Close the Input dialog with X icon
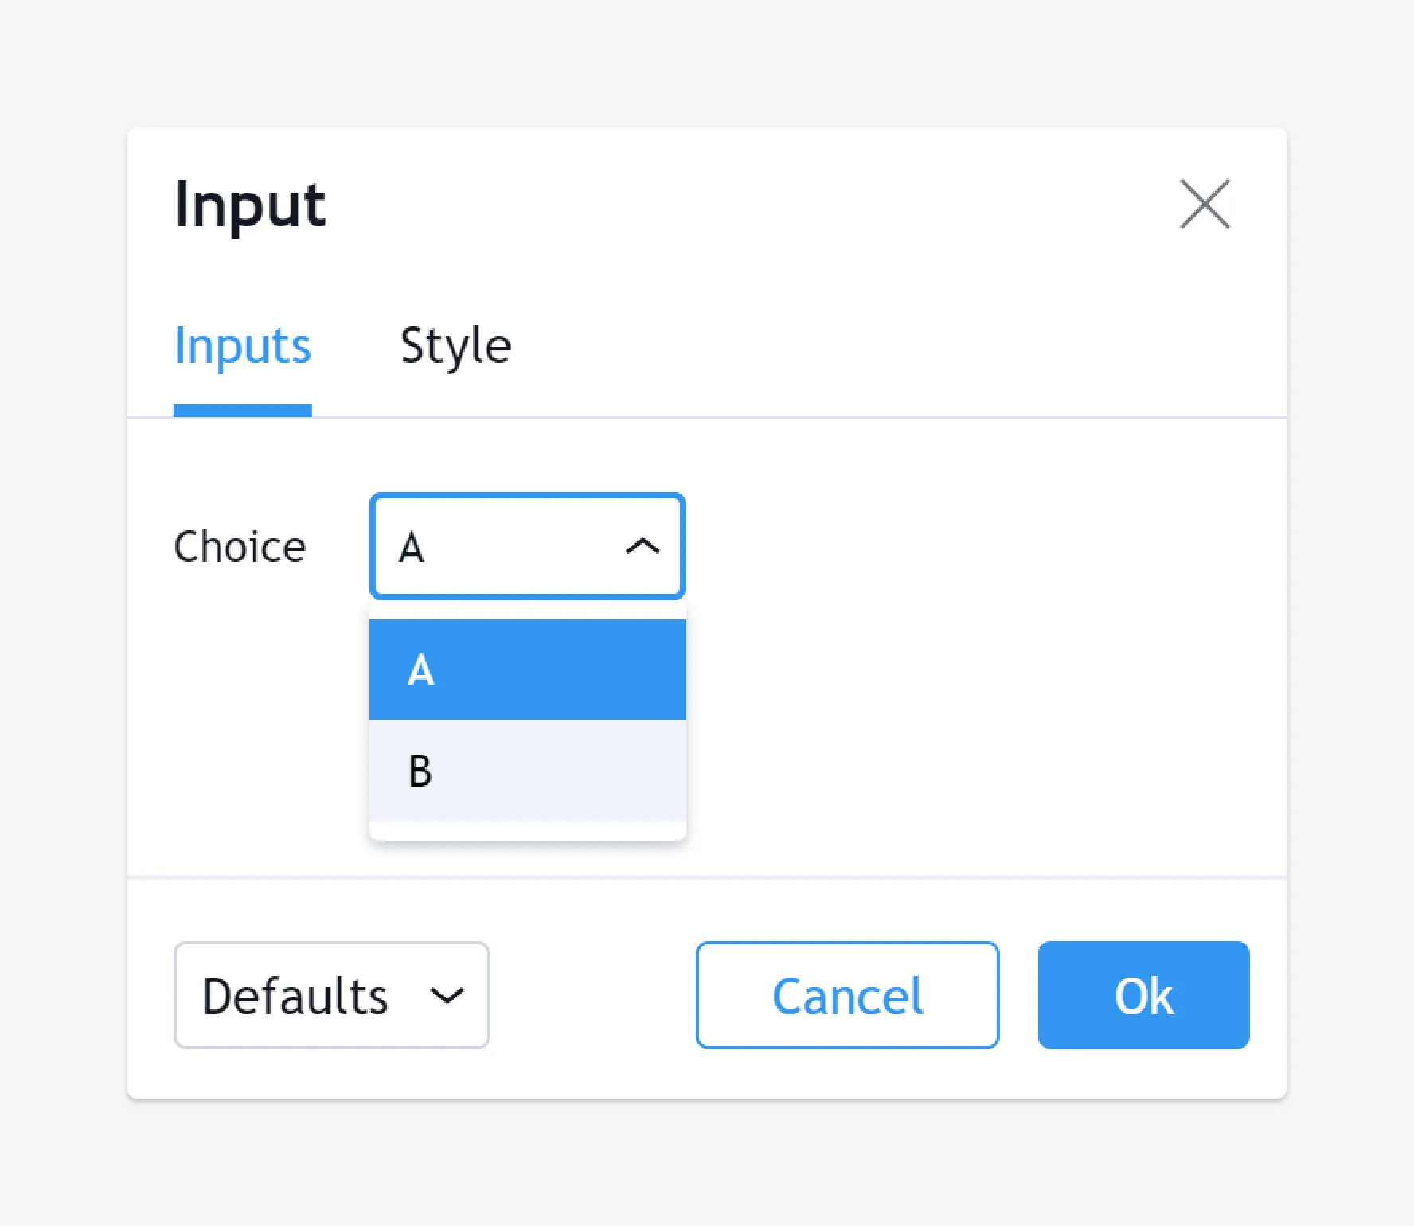 [x=1205, y=204]
